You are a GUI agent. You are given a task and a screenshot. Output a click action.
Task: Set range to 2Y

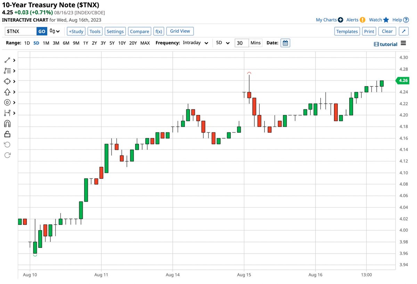click(94, 43)
